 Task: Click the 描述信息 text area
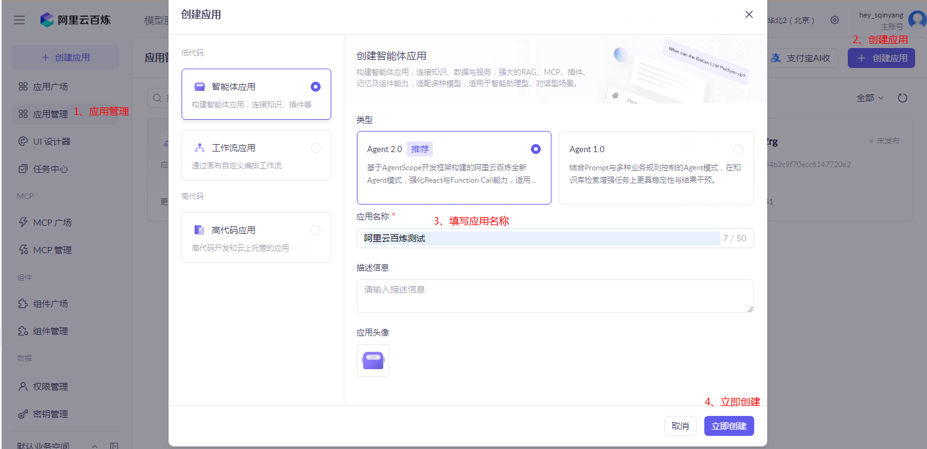(x=555, y=296)
